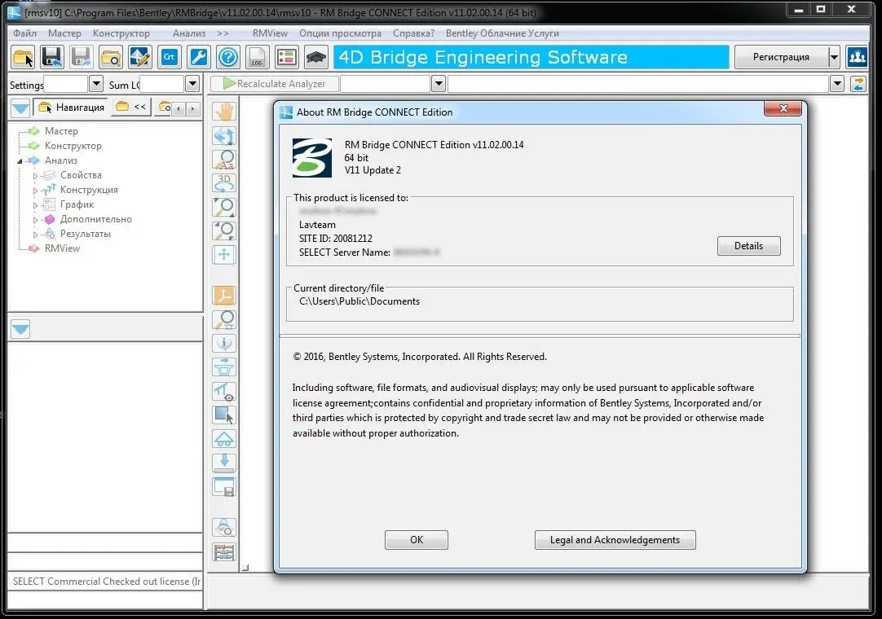The height and width of the screenshot is (619, 882).
Task: Click the folder with magnifier icon
Action: (x=111, y=57)
